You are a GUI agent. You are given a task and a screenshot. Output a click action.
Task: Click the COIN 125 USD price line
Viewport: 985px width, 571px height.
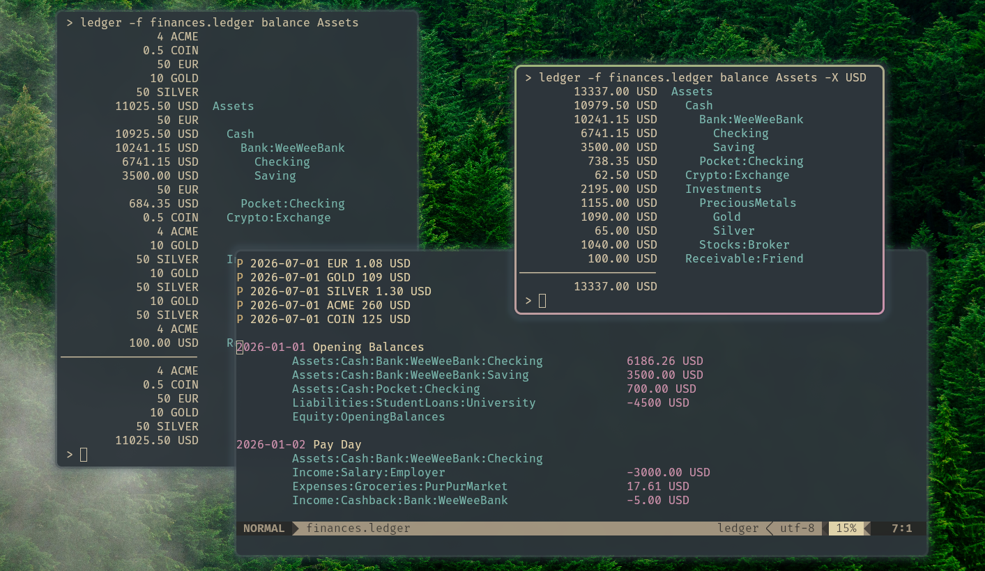(x=323, y=319)
